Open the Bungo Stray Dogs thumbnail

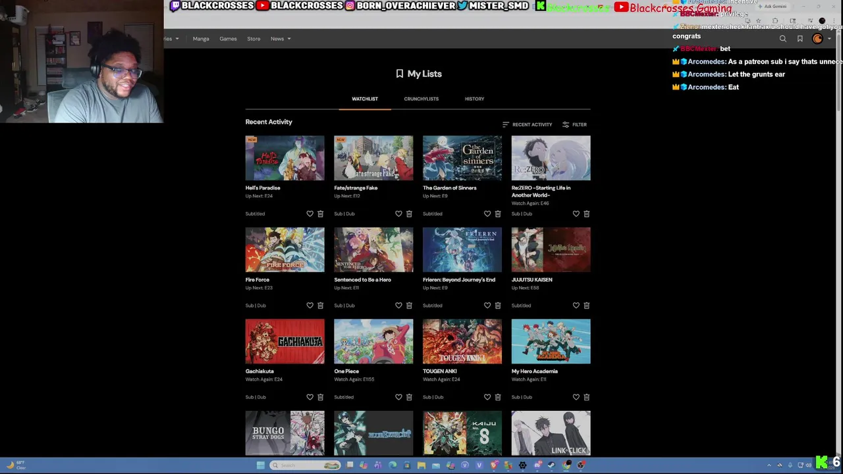pos(285,433)
